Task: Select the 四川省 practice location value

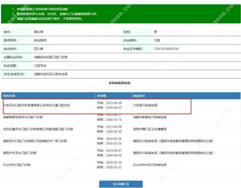Action: click(x=39, y=49)
